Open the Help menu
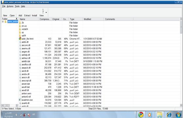Image resolution: width=183 pixels, height=118 pixels. point(23,7)
